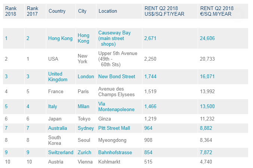Click the 2,671 rent value for Causeway Bay

pyautogui.click(x=150, y=38)
